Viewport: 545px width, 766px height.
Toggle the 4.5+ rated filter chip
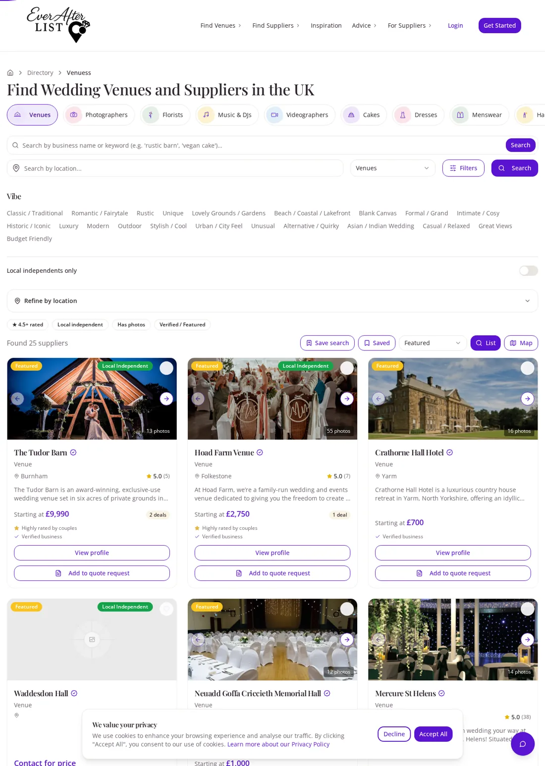point(28,325)
